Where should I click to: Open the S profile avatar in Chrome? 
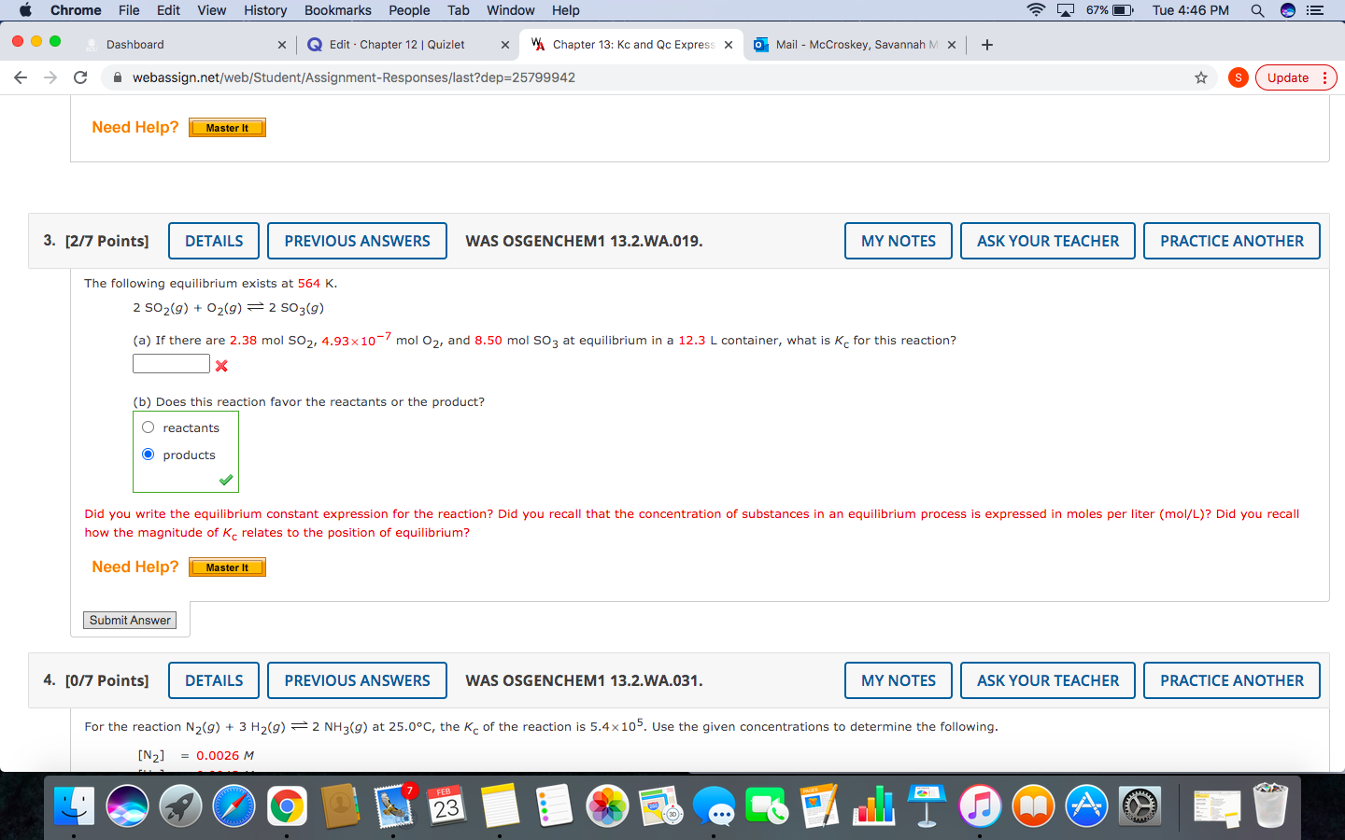click(x=1239, y=77)
